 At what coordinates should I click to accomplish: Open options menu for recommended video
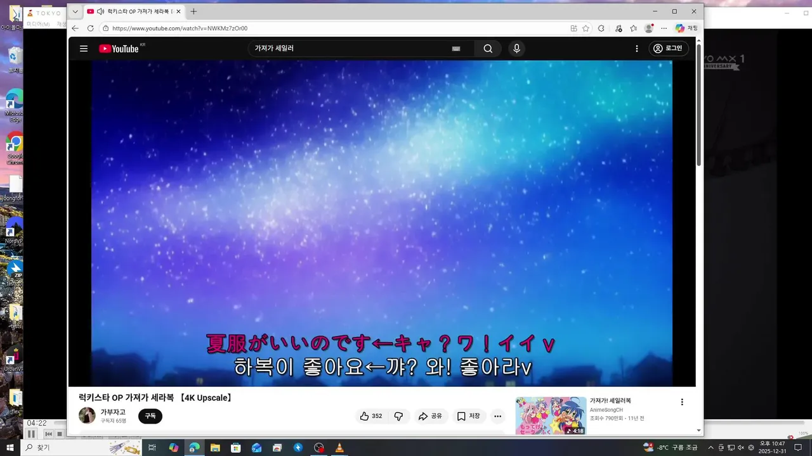pos(682,402)
